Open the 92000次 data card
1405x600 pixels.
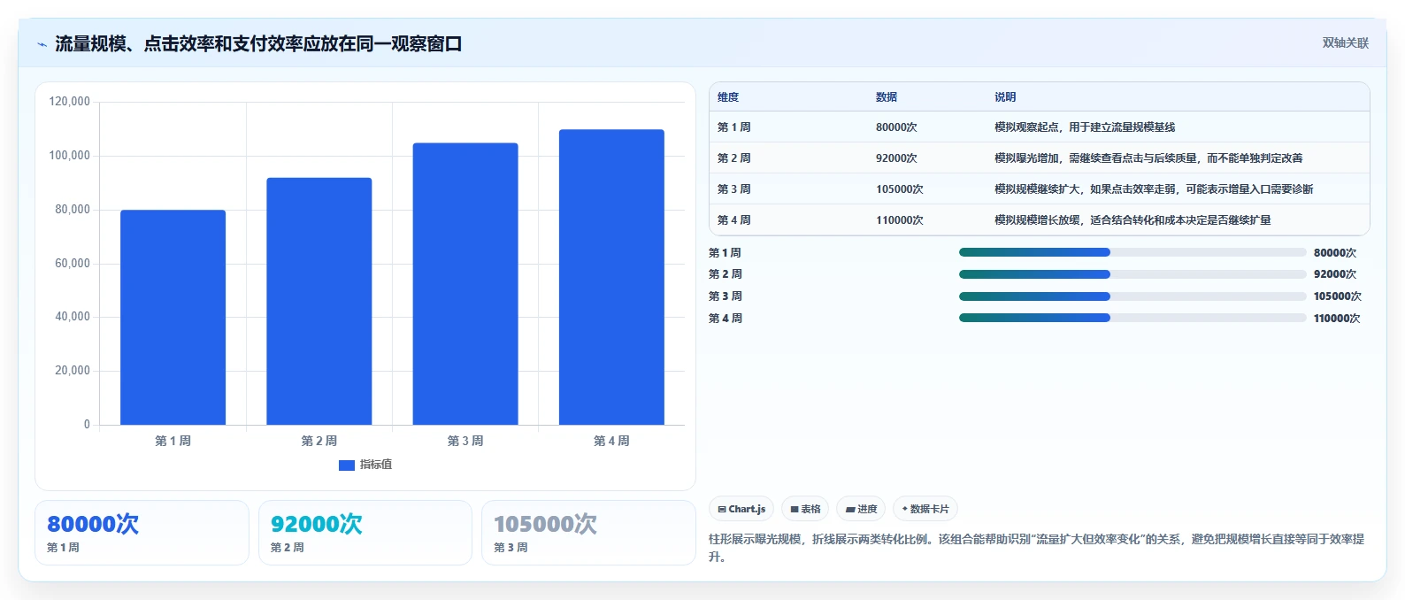click(x=365, y=533)
